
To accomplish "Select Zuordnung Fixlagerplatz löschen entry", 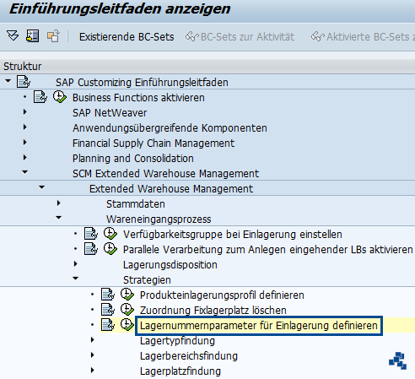I will click(213, 311).
